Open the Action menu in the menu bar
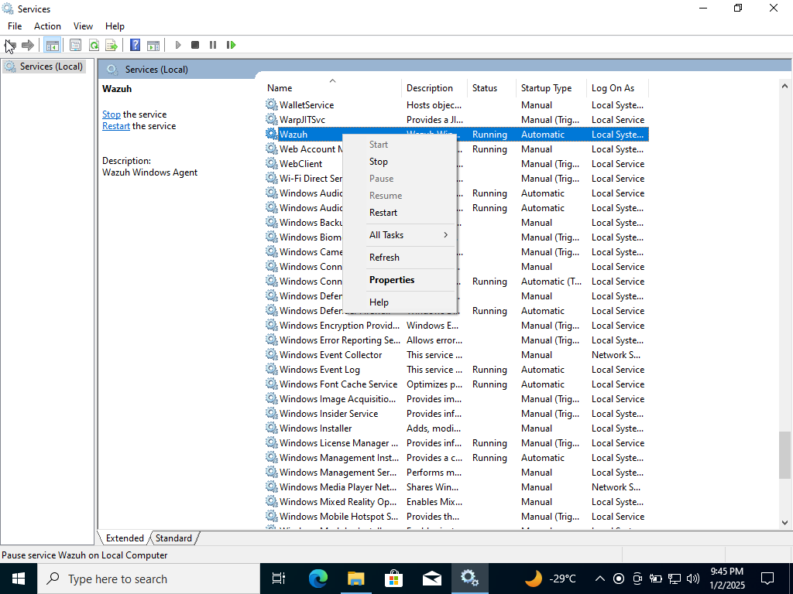The width and height of the screenshot is (793, 594). point(47,26)
